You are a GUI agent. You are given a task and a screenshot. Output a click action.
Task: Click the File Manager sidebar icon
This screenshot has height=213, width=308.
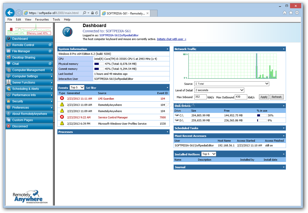point(9,51)
